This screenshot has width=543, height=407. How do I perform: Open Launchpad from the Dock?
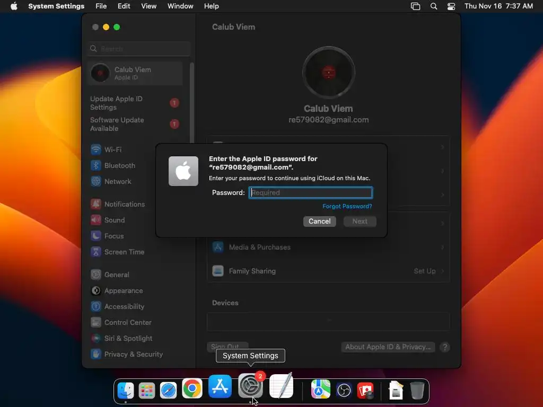[147, 391]
